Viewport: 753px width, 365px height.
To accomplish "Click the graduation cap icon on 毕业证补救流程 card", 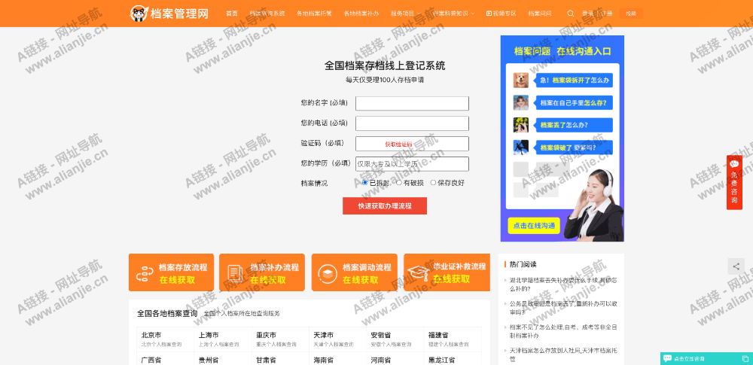I will tap(419, 272).
